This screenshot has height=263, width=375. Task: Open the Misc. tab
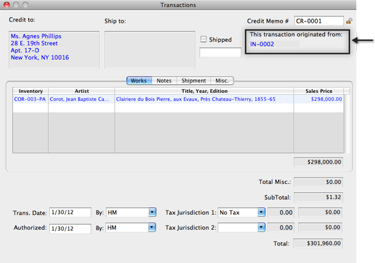click(x=222, y=81)
